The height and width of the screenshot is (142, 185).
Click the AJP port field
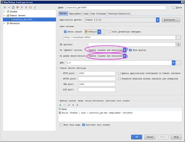coord(97,90)
